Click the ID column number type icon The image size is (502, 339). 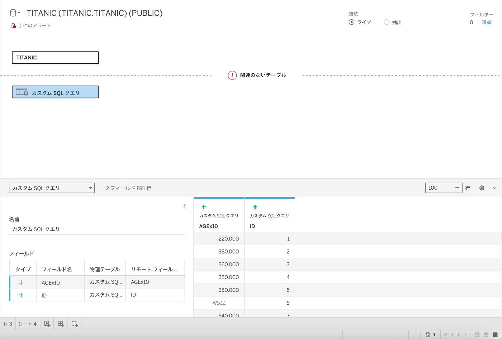[x=255, y=207]
